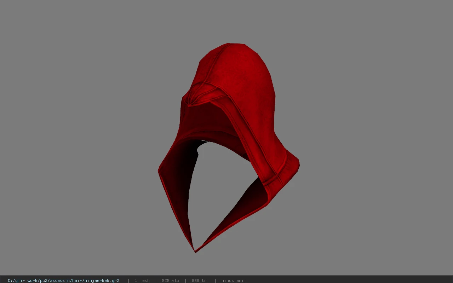The height and width of the screenshot is (283, 453).
Task: Click the ninjaerkek.gr2 file path in status bar
Action: click(63, 281)
